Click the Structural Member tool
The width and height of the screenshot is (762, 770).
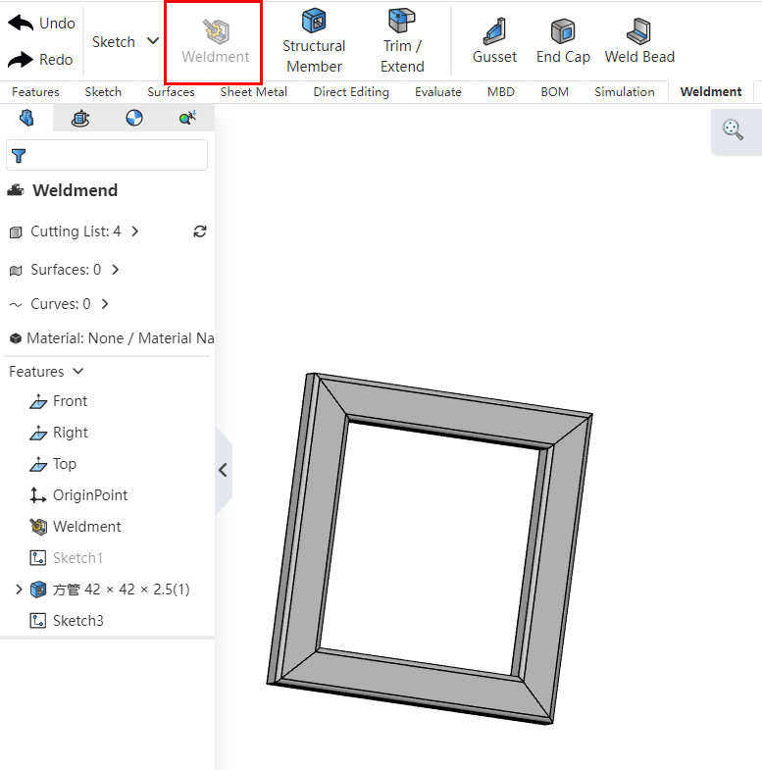(x=314, y=40)
